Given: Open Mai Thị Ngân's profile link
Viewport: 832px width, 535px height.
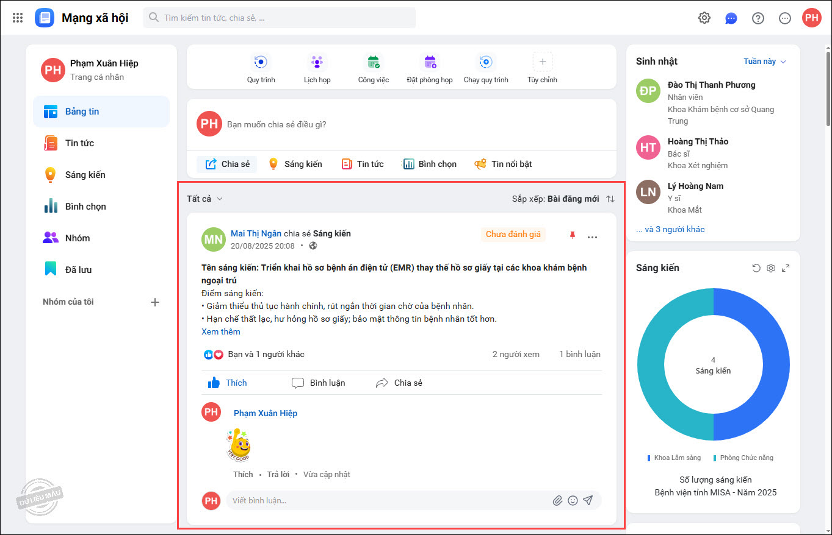Looking at the screenshot, I should coord(256,233).
